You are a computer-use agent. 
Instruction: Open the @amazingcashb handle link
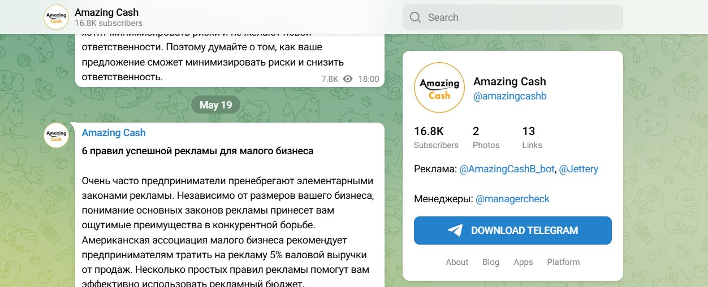tap(510, 96)
